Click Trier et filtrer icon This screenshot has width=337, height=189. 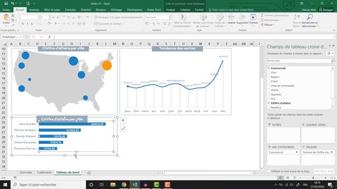296,17
